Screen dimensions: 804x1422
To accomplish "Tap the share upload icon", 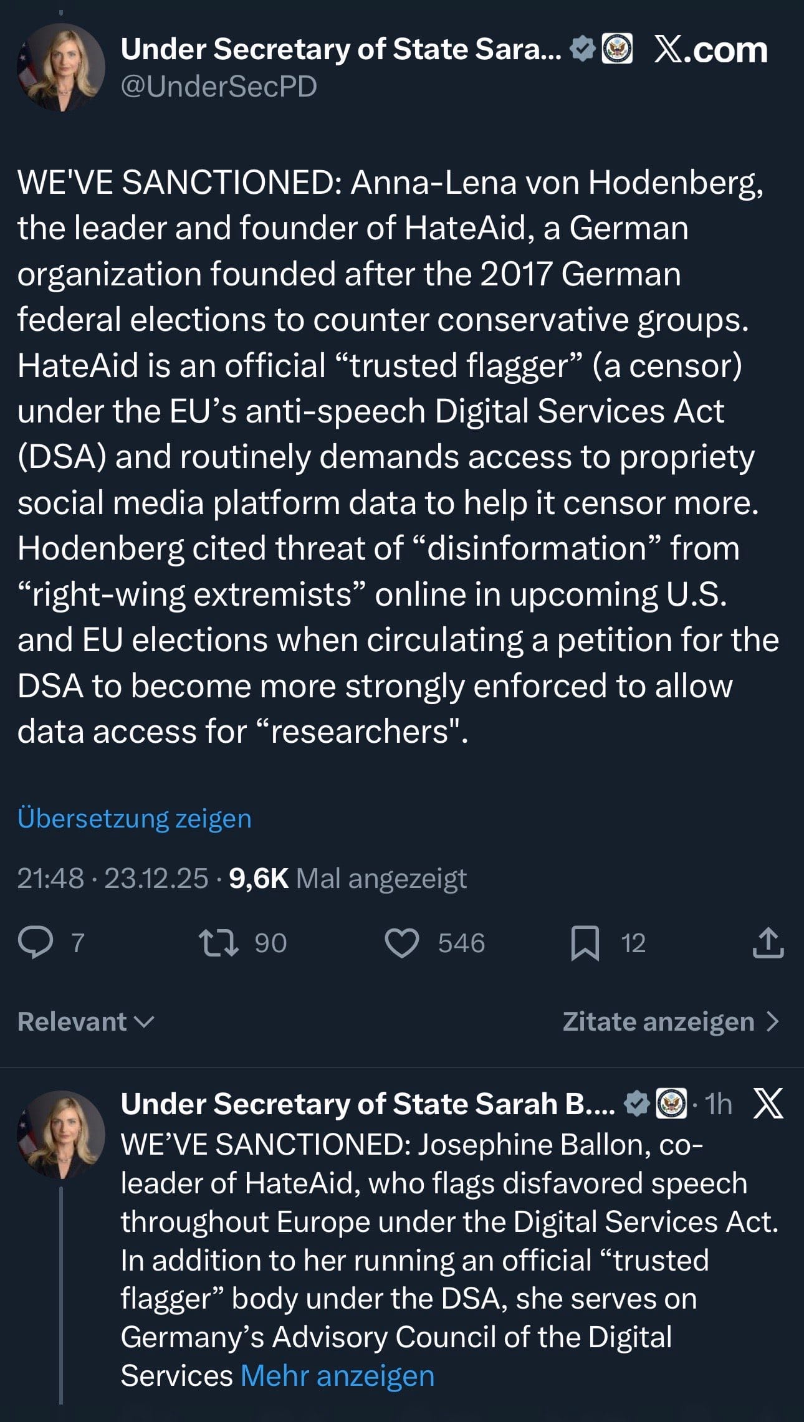I will tap(768, 942).
